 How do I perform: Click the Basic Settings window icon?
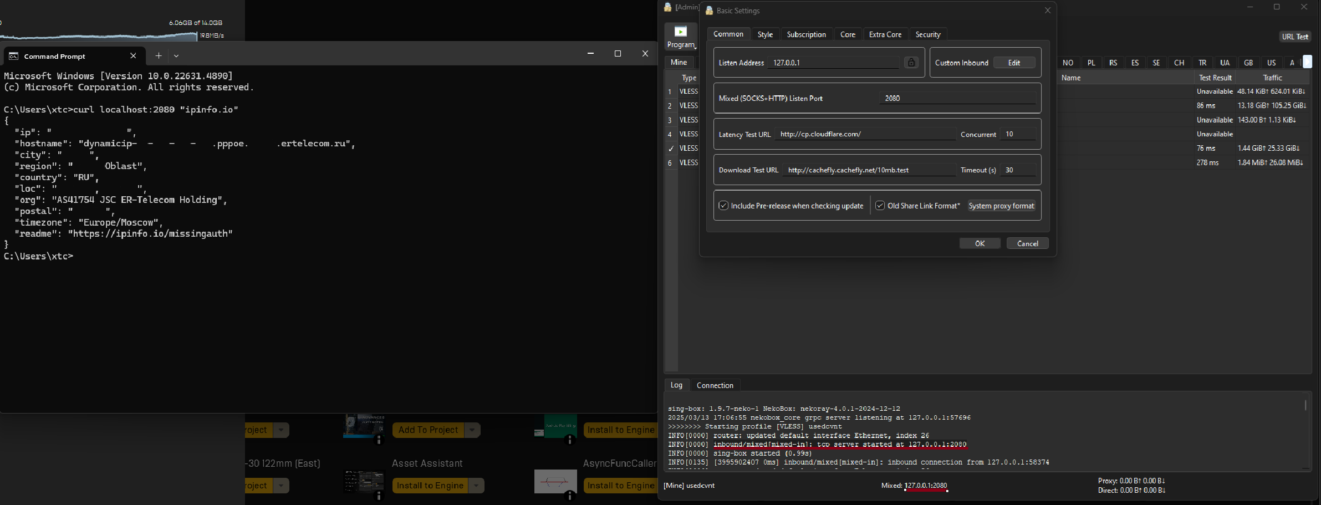click(709, 11)
